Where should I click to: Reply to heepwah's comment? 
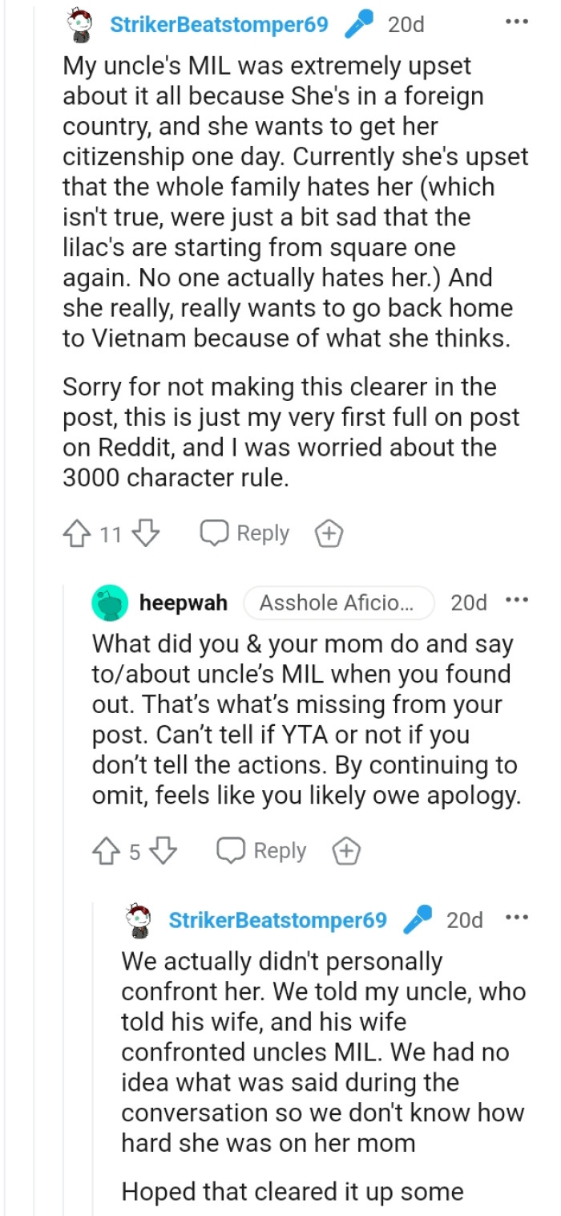(262, 851)
